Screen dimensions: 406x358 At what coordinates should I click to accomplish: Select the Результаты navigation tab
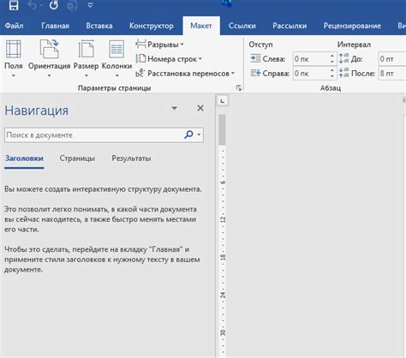click(x=131, y=158)
